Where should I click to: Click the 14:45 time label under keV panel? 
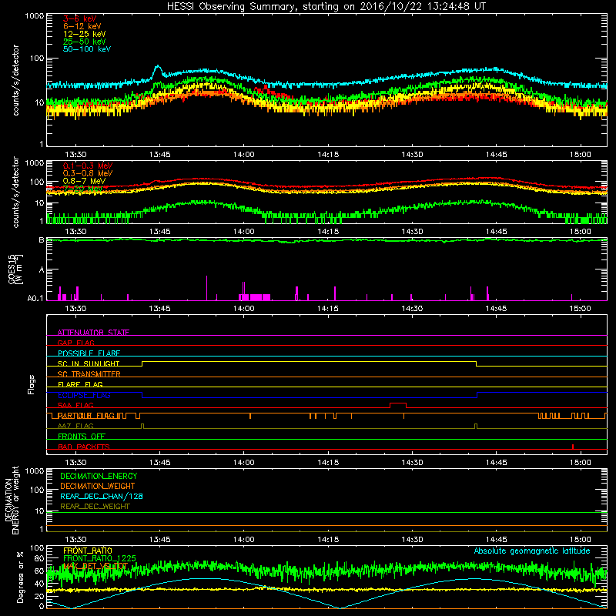point(496,155)
